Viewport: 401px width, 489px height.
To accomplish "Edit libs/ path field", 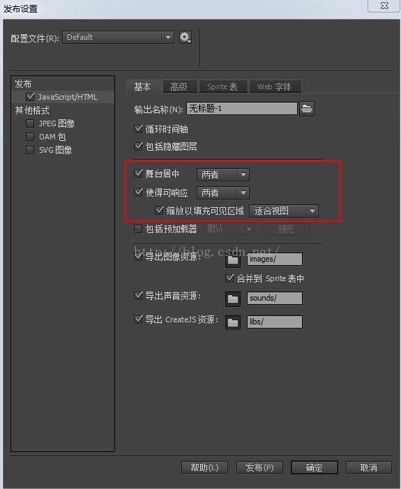I will [274, 322].
